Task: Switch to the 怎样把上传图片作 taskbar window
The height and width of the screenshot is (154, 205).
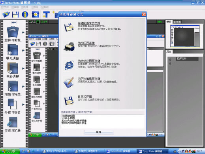Action: click(x=88, y=151)
